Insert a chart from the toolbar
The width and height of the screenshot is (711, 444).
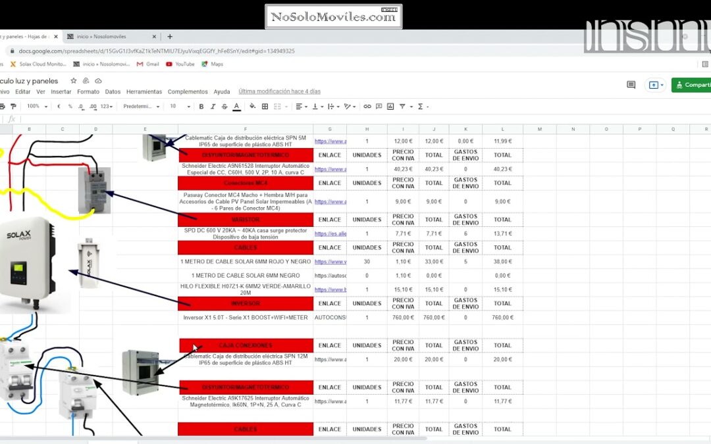390,107
